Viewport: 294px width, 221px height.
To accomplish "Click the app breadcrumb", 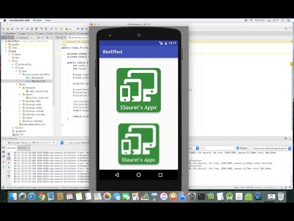I will (x=21, y=33).
